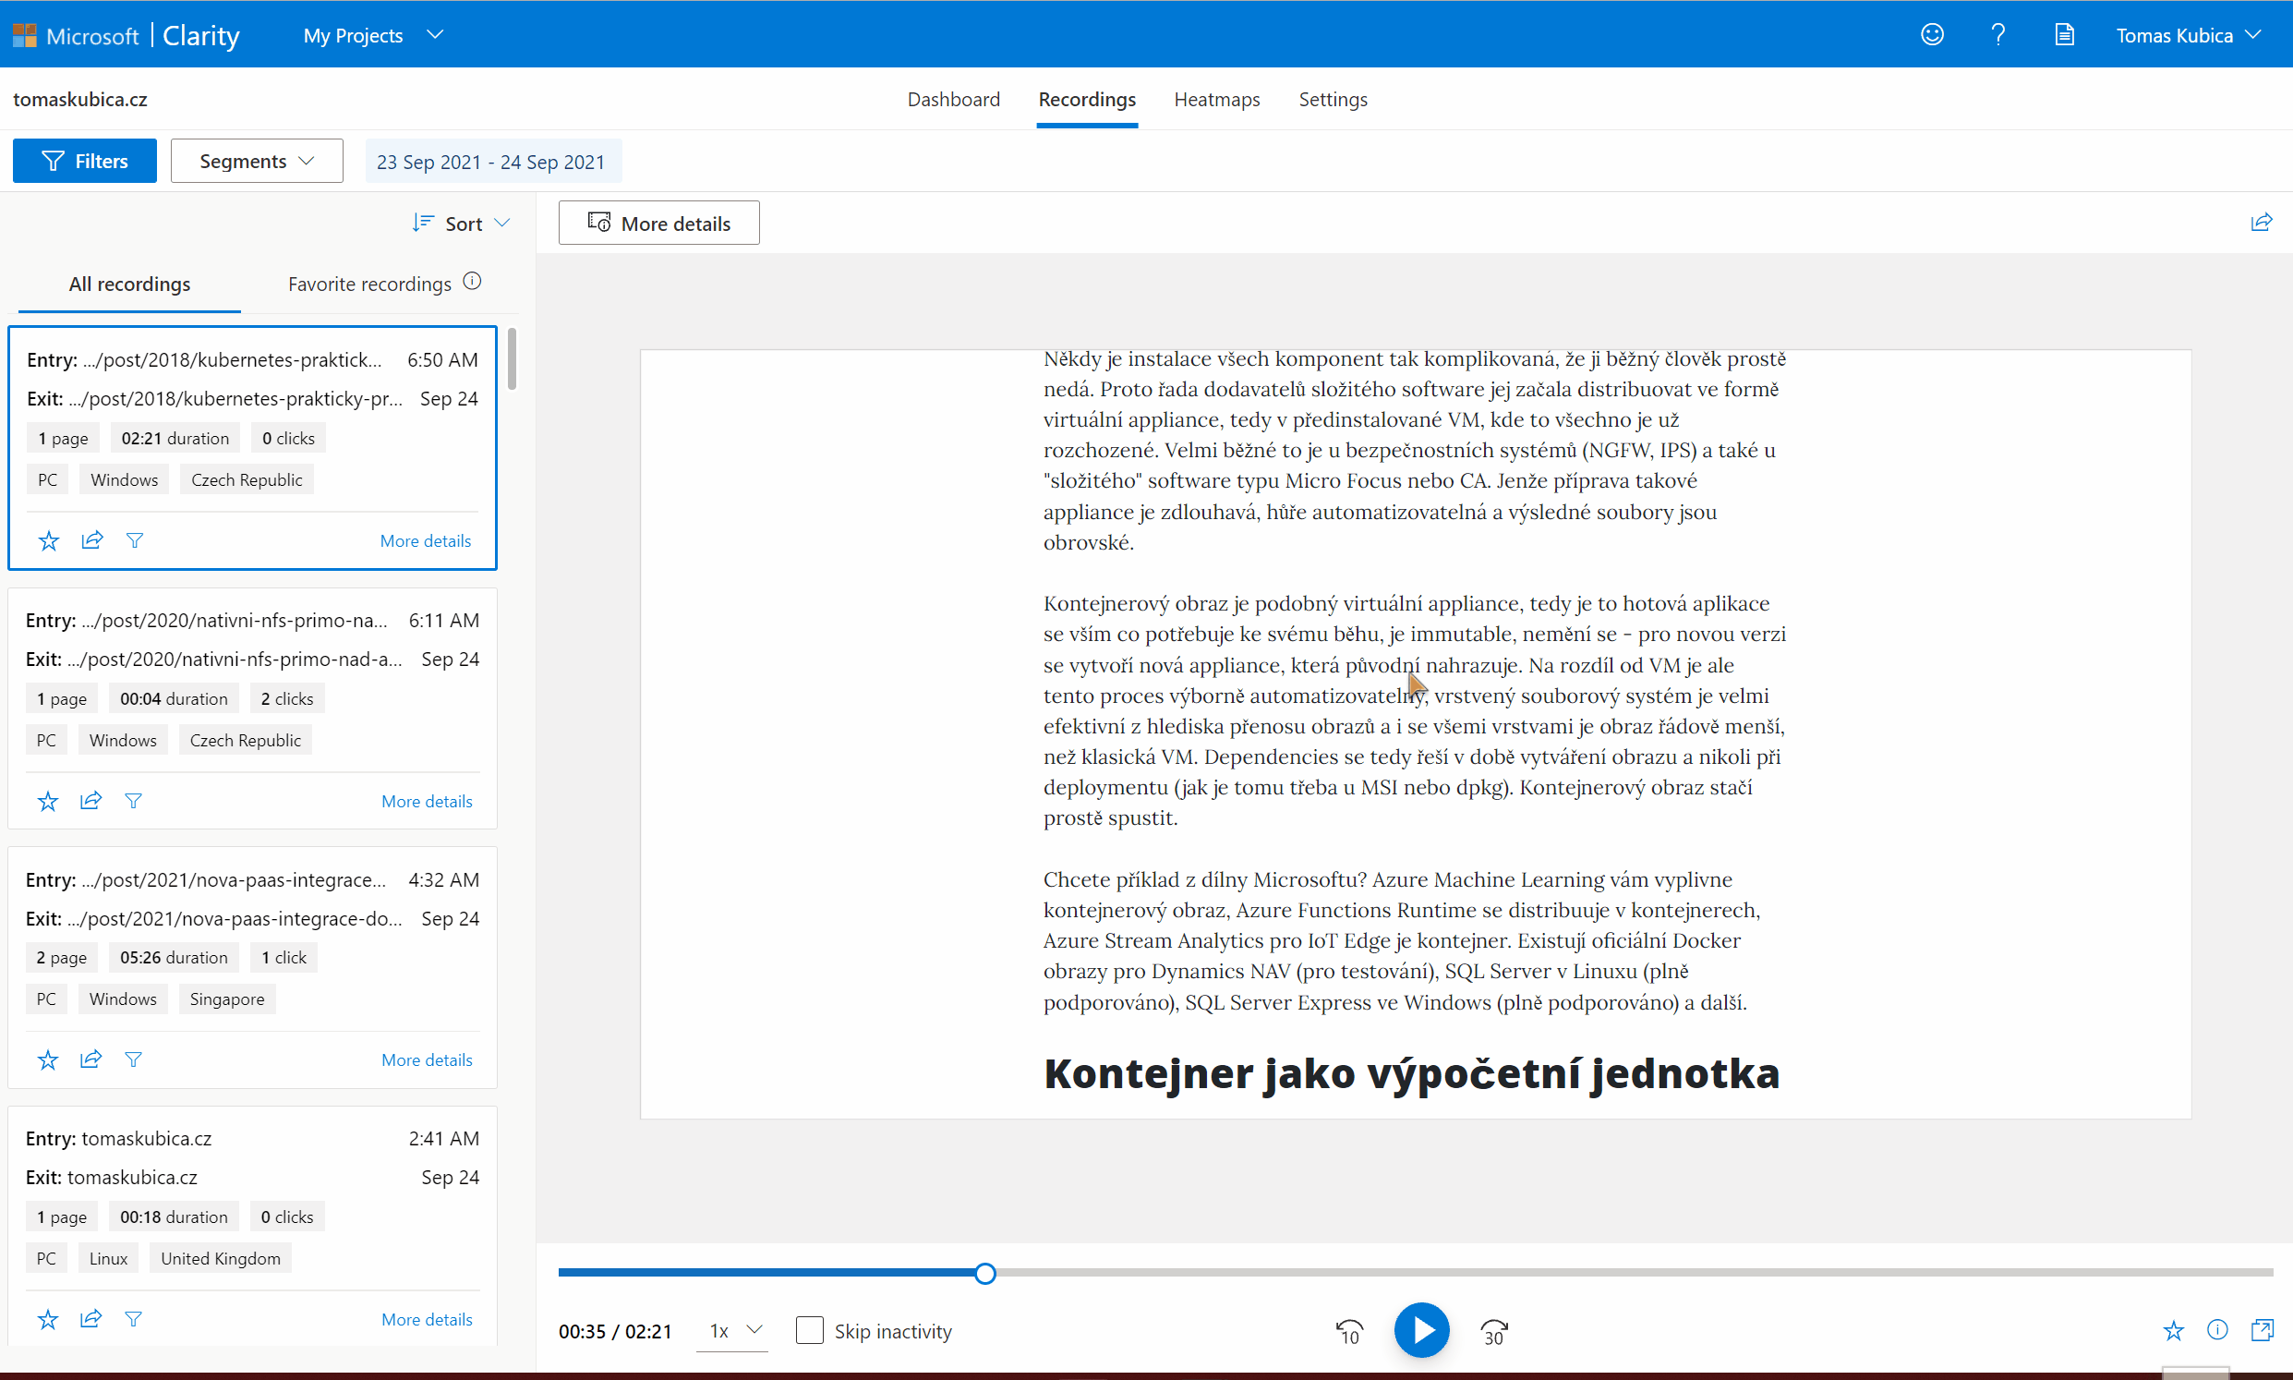The width and height of the screenshot is (2293, 1380).
Task: Switch to the Heatmaps tab
Action: click(x=1215, y=100)
